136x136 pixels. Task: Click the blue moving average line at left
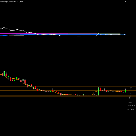tap(5, 35)
